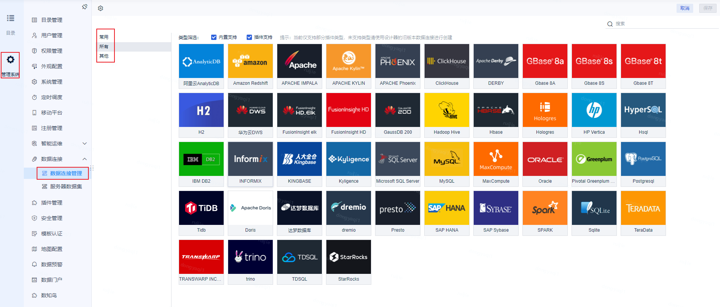Select the FusionInsight elk tile
The image size is (720, 307).
(300, 115)
